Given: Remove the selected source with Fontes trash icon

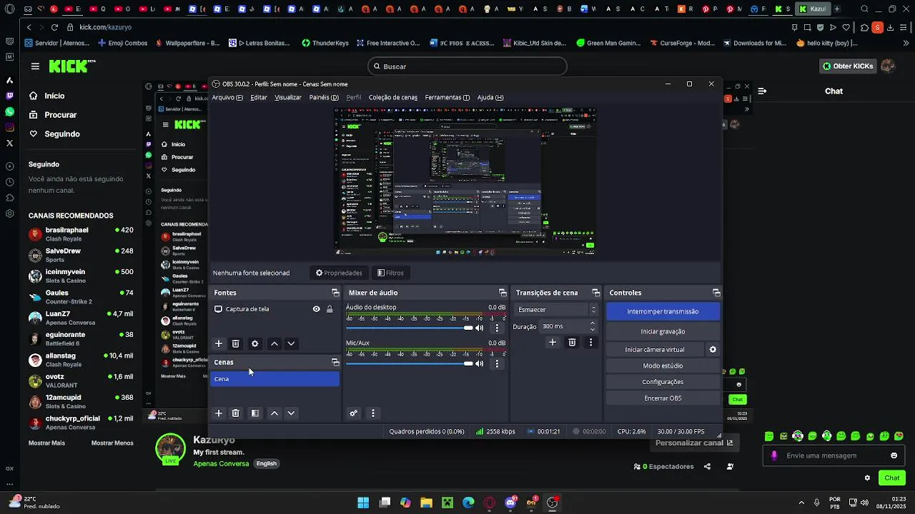Looking at the screenshot, I should 235,343.
